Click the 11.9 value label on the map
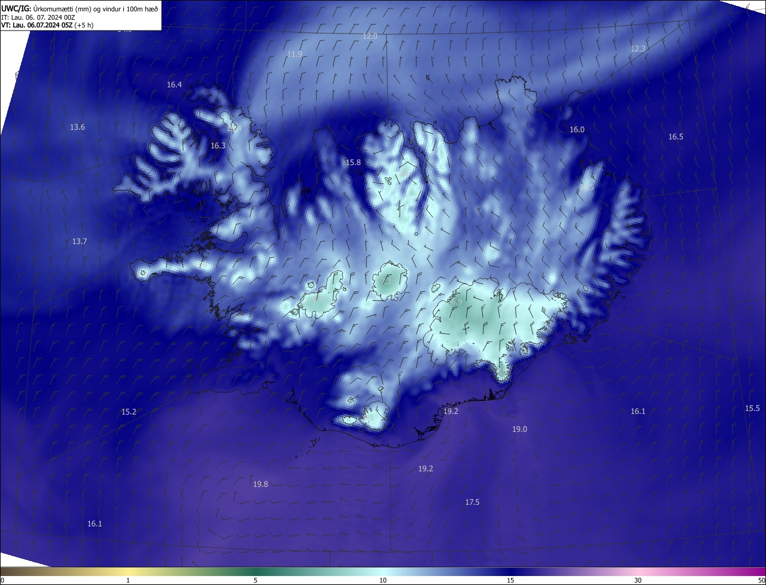This screenshot has height=585, width=766. 294,54
